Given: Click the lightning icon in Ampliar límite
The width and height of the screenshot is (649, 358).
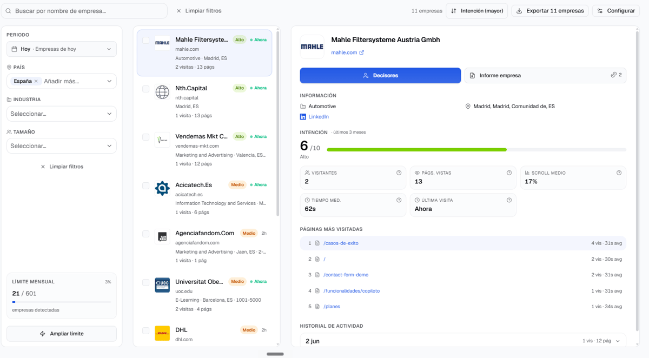Looking at the screenshot, I should click(x=43, y=334).
